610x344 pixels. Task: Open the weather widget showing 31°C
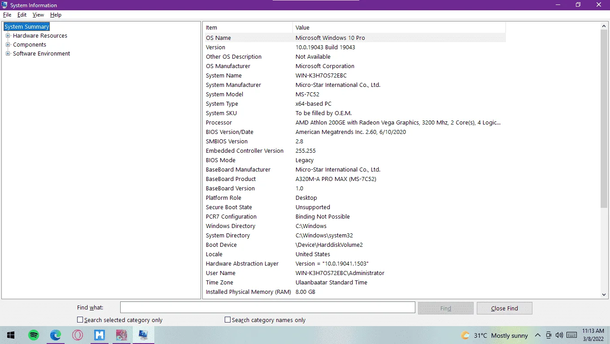(495, 335)
